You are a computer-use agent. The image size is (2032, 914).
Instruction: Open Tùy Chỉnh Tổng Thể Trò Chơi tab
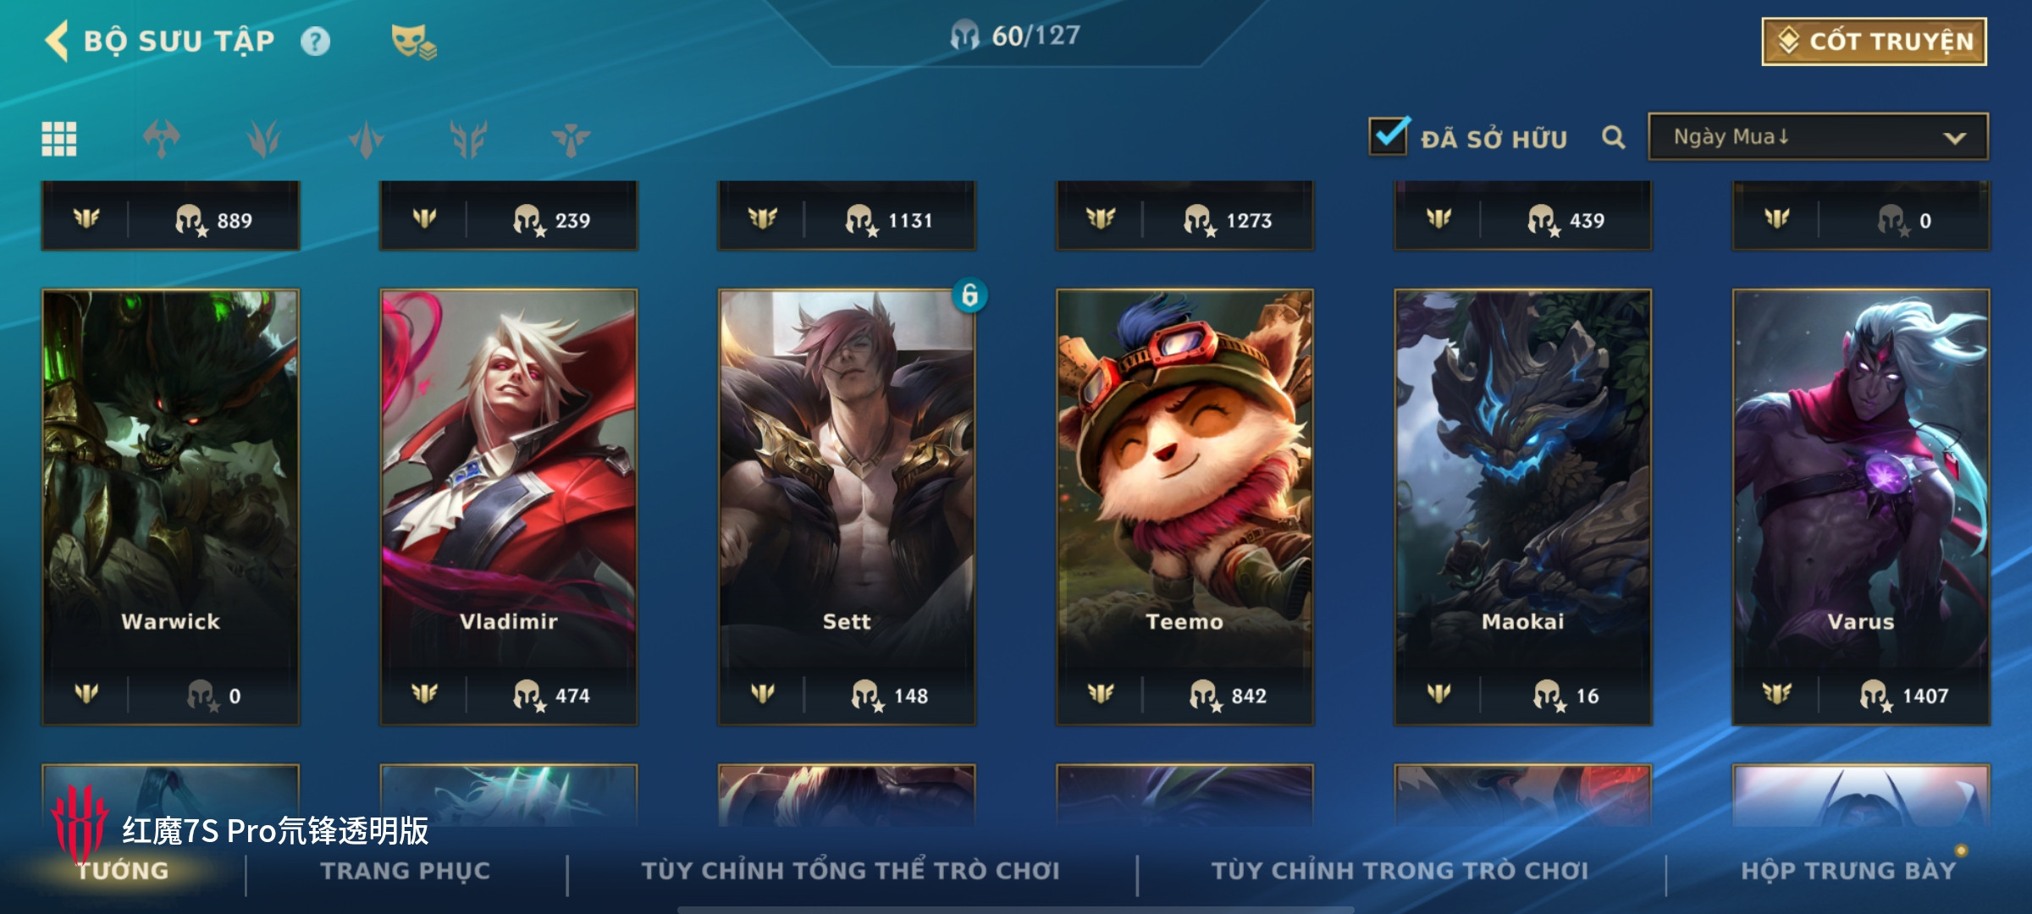tap(850, 871)
